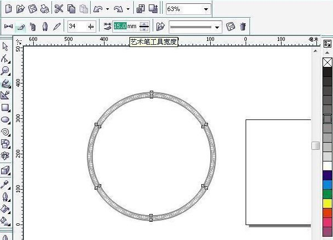Open the brush stroke list dropdown
The height and width of the screenshot is (240, 333).
tap(195, 27)
